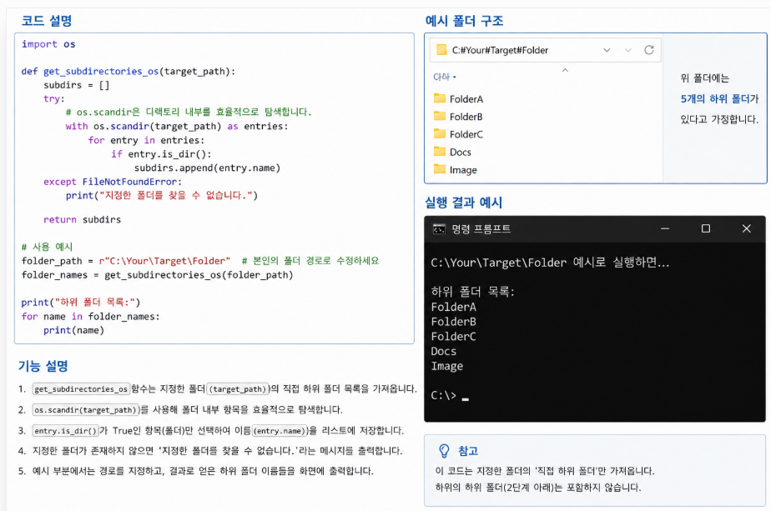Click Docs in the terminal output

tap(444, 351)
